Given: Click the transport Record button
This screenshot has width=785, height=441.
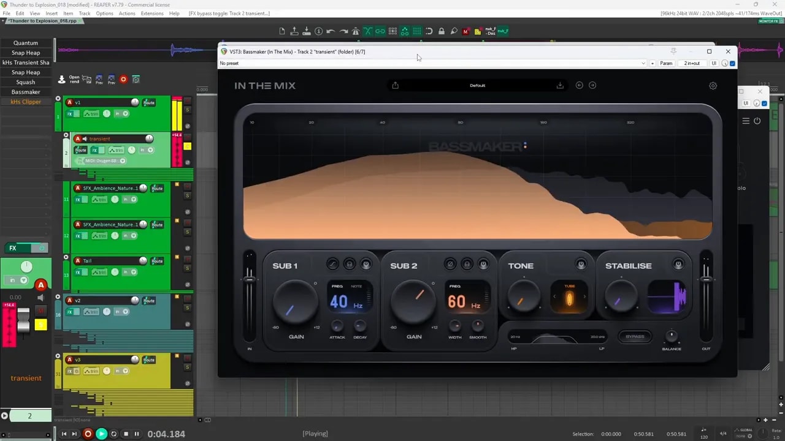Looking at the screenshot, I should point(88,434).
